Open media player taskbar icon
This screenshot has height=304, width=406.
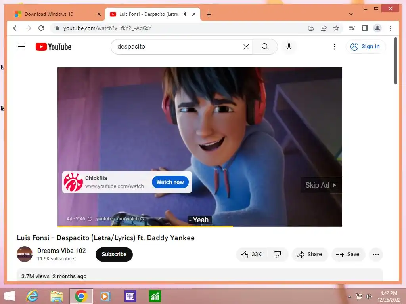105,296
